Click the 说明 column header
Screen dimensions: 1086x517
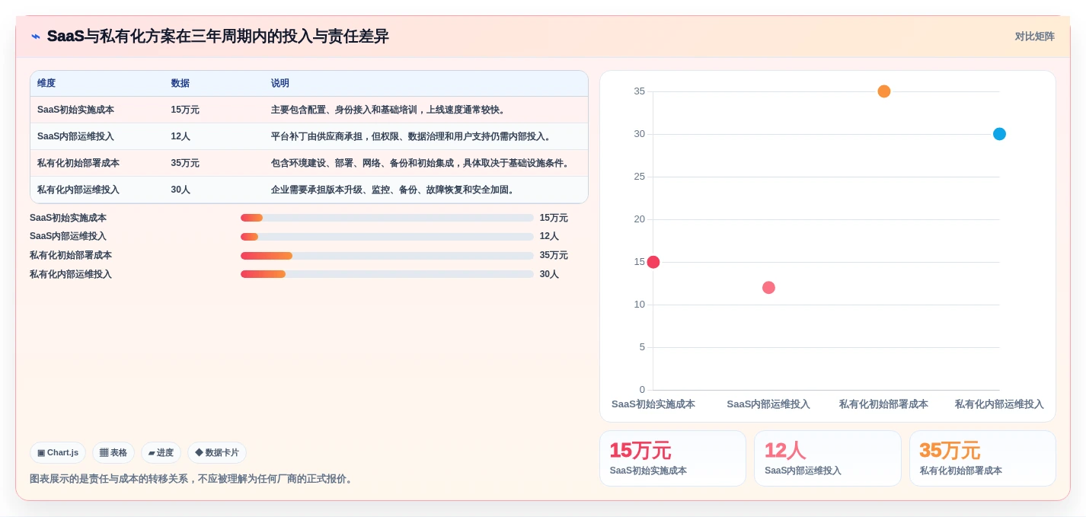tap(280, 83)
